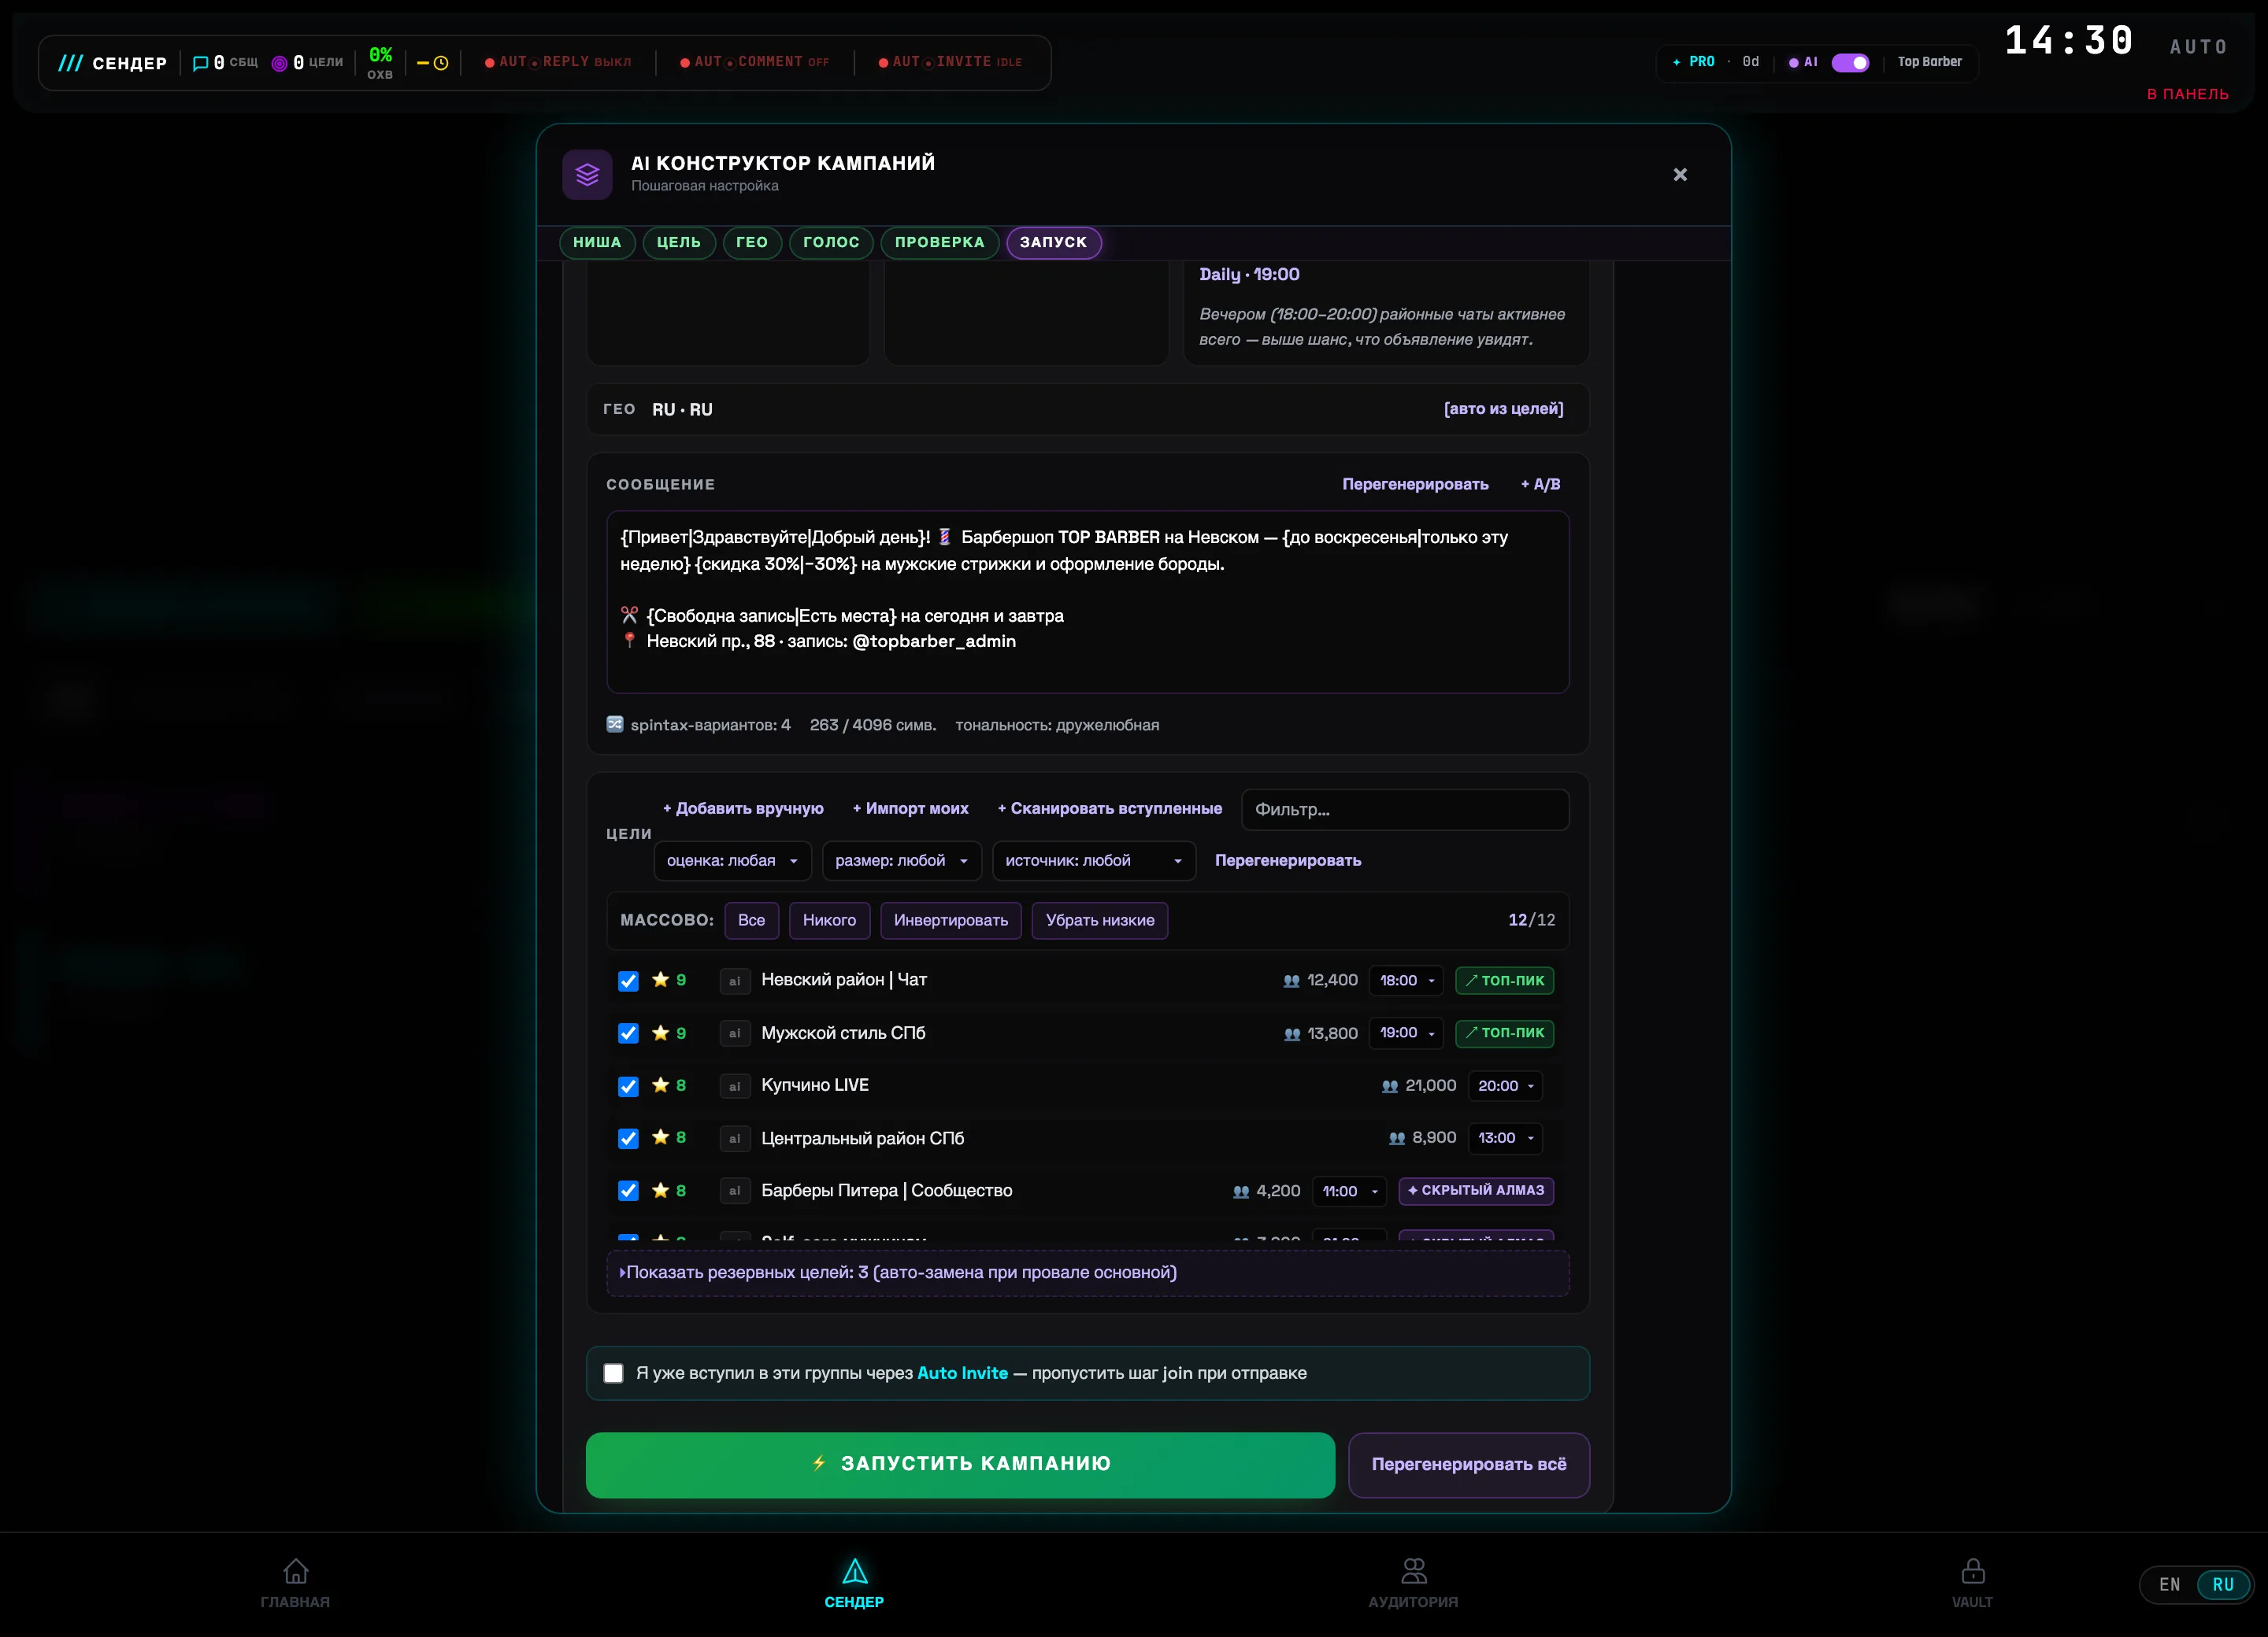Click the авто из целей geo link
Screen dimensions: 2268x1637
(x=1503, y=408)
